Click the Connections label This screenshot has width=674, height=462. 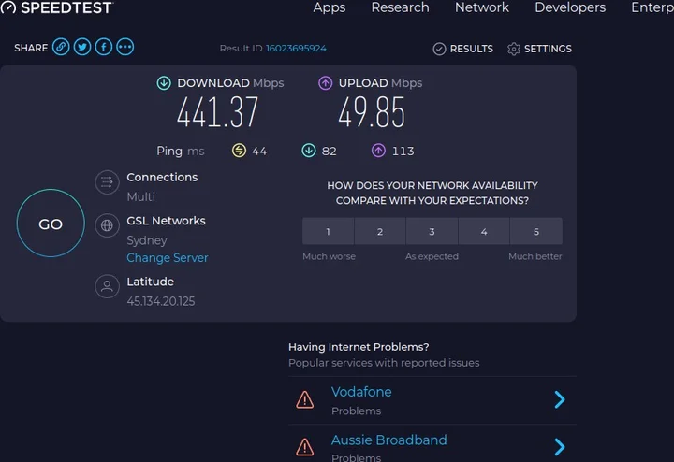point(162,178)
